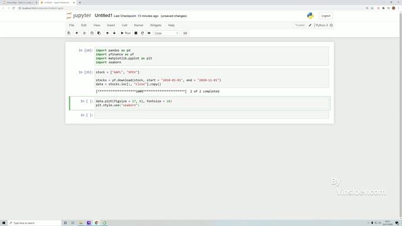Screen dimensions: 402x226
Task: Focus the yf.download code cell
Action: 212,78
